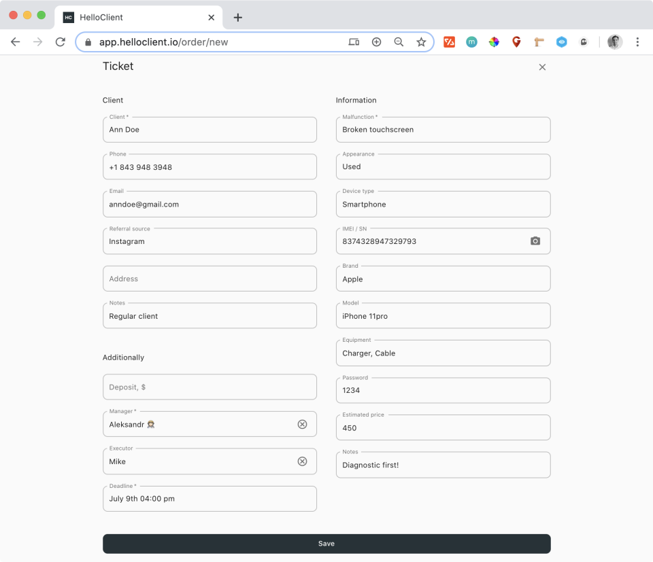Reload the page

coord(60,42)
